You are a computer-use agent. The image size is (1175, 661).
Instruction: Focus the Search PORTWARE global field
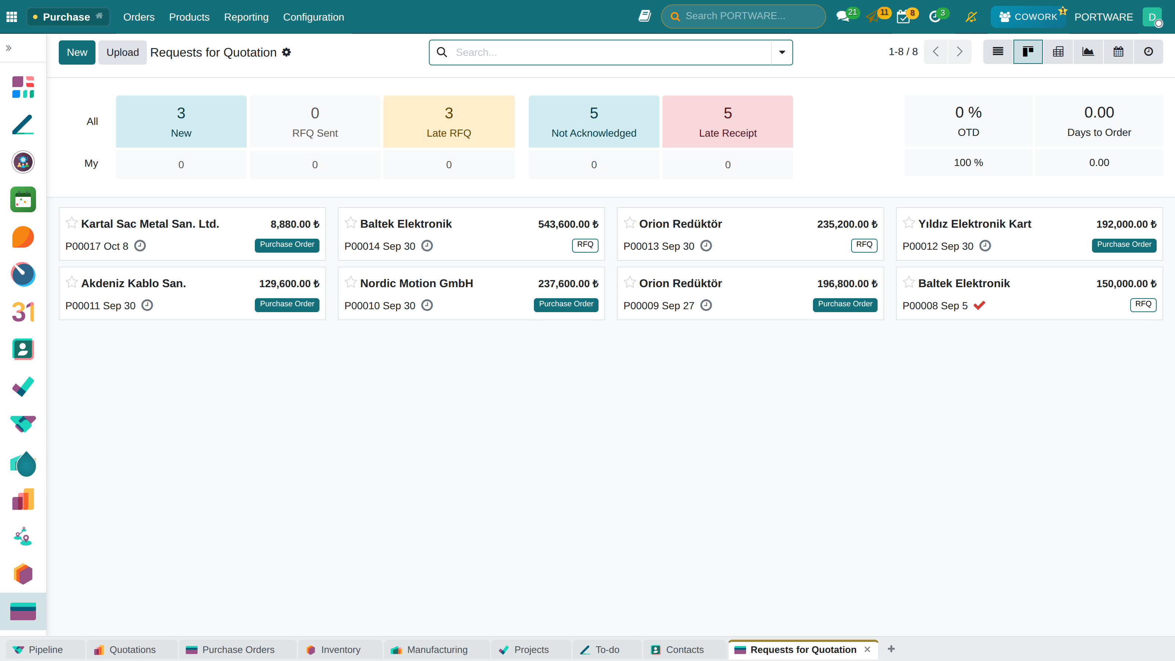click(x=744, y=17)
